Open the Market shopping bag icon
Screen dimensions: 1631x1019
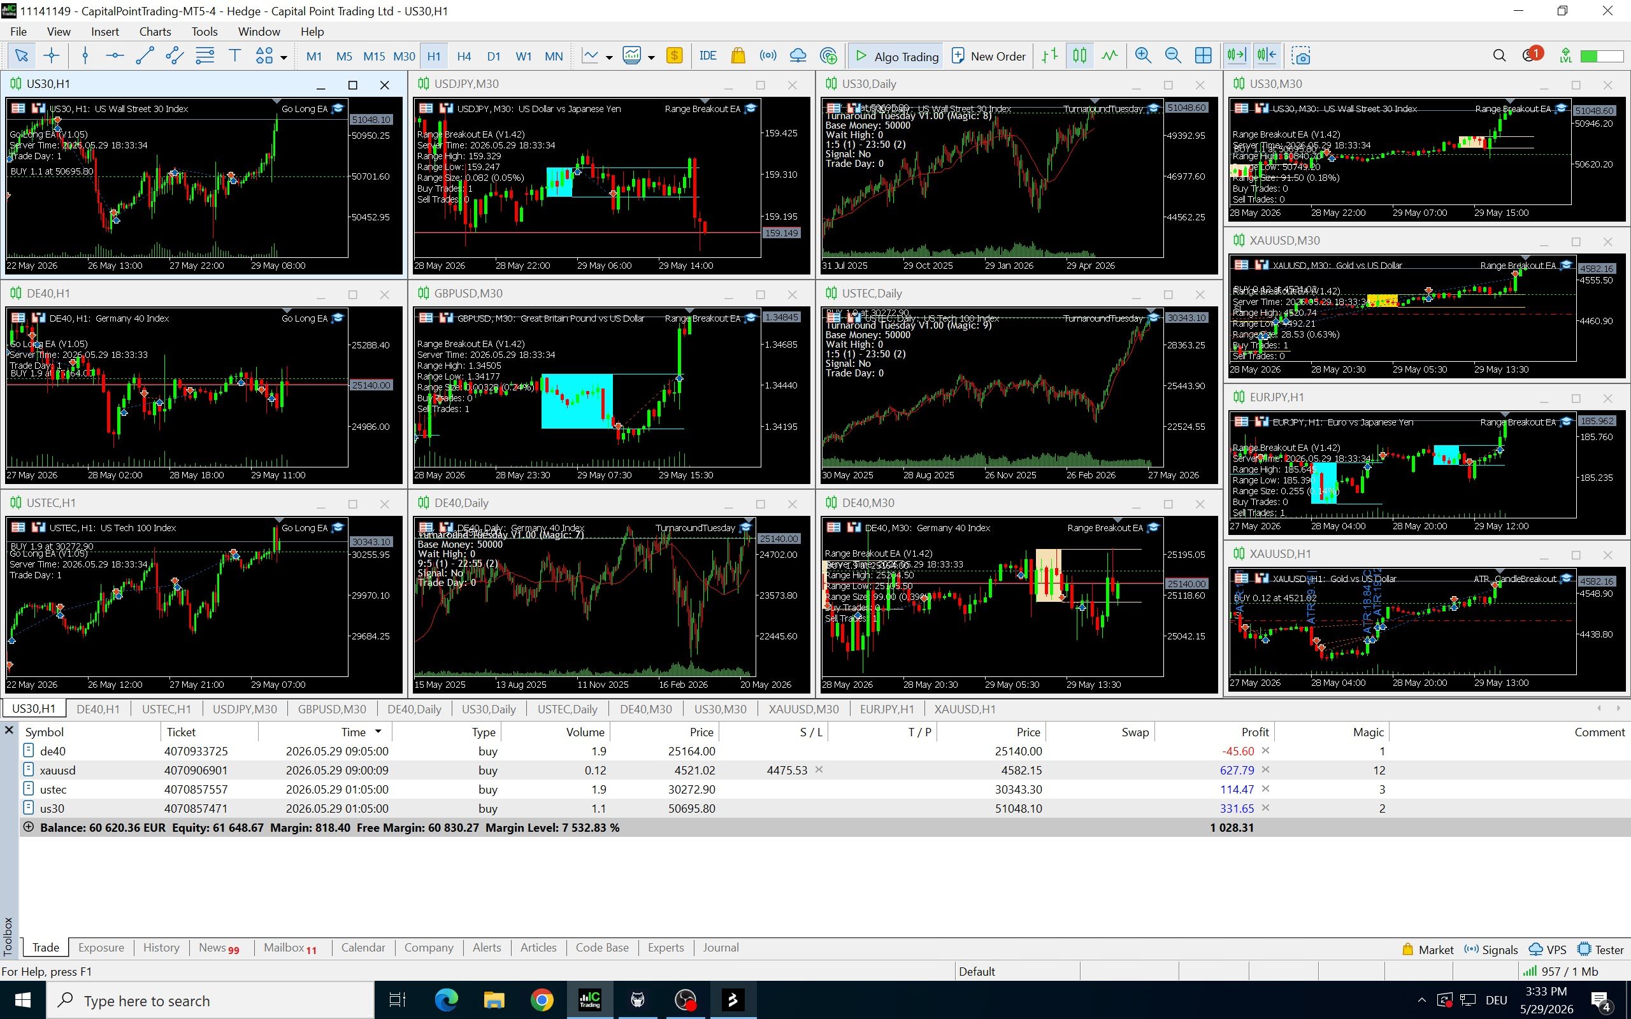click(738, 56)
